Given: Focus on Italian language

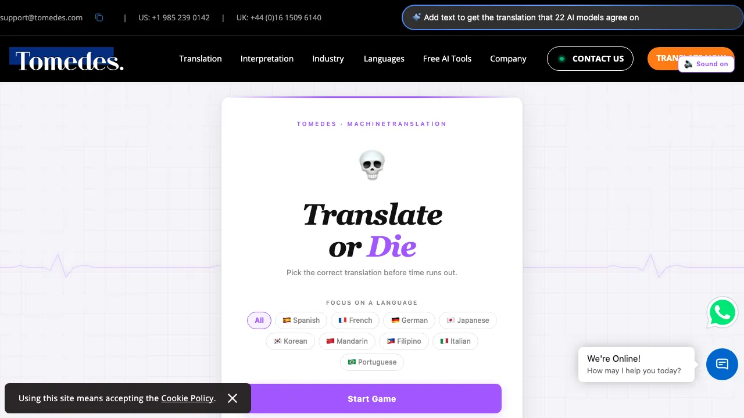Looking at the screenshot, I should [455, 341].
